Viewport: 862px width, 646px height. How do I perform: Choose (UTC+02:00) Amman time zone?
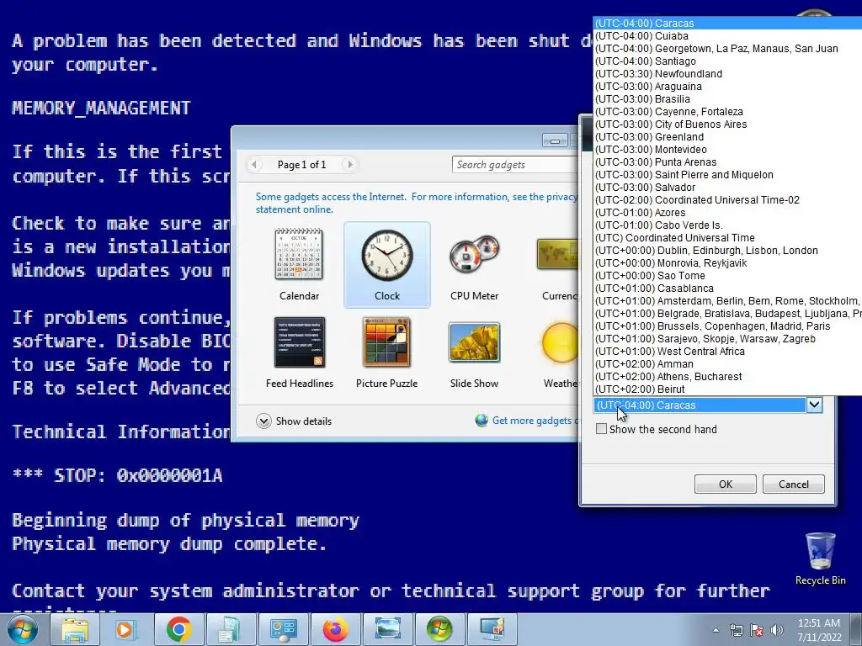click(x=728, y=364)
